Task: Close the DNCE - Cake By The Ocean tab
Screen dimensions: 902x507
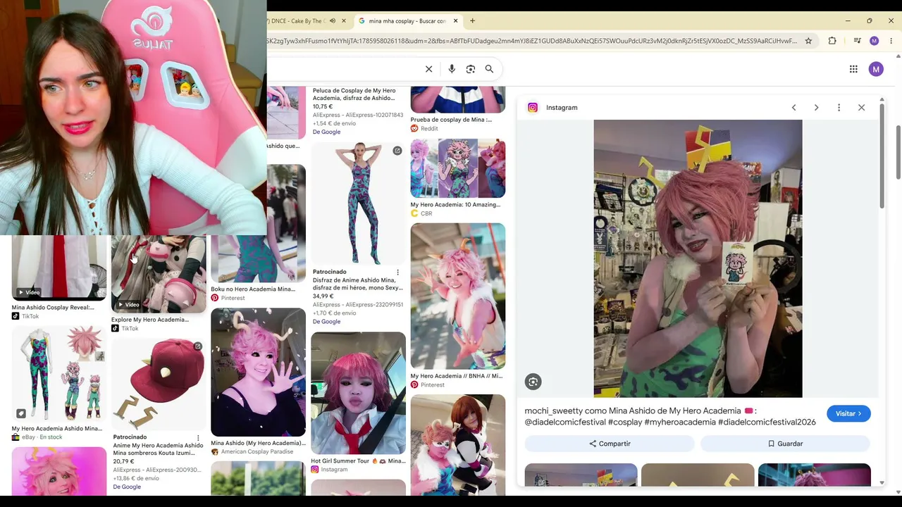Action: pyautogui.click(x=344, y=21)
